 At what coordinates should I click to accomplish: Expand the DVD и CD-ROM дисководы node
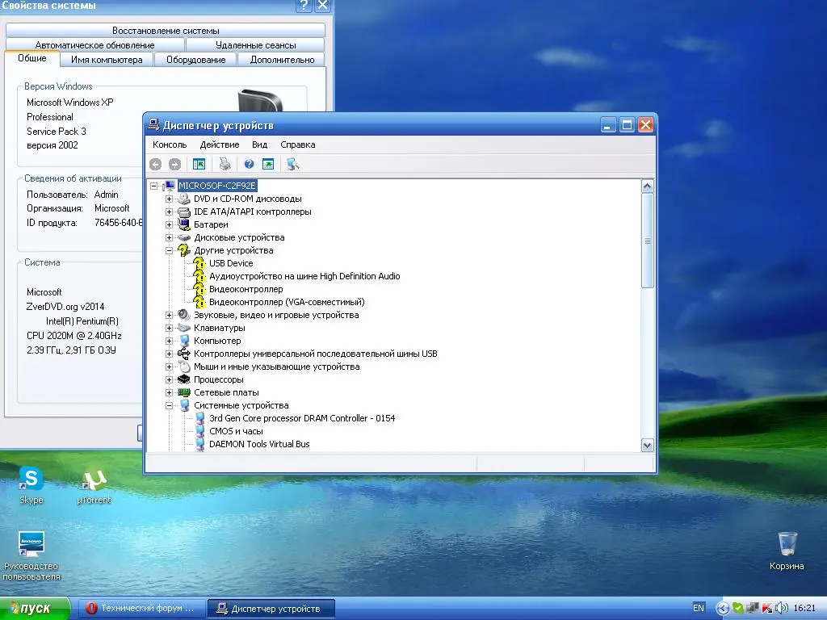click(x=170, y=199)
